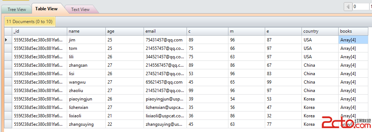The image size is (372, 132).
Task: Click the country cell China in zhangsan's row
Action: [x=320, y=65]
